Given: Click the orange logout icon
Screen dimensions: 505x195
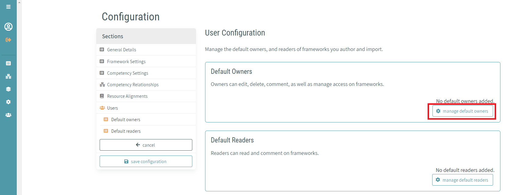Looking at the screenshot, I should click(x=8, y=40).
